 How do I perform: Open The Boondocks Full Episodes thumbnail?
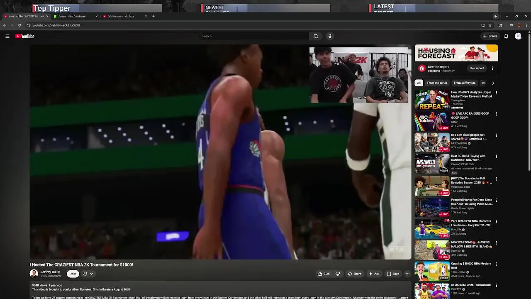(x=432, y=186)
